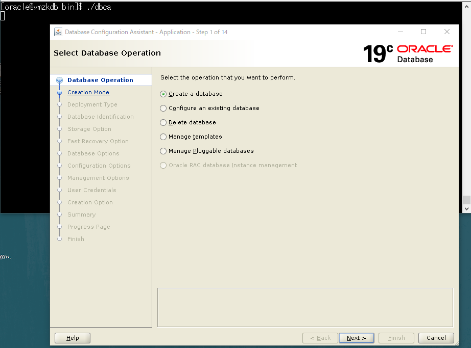Click the ./dbca command in terminal

(99, 7)
